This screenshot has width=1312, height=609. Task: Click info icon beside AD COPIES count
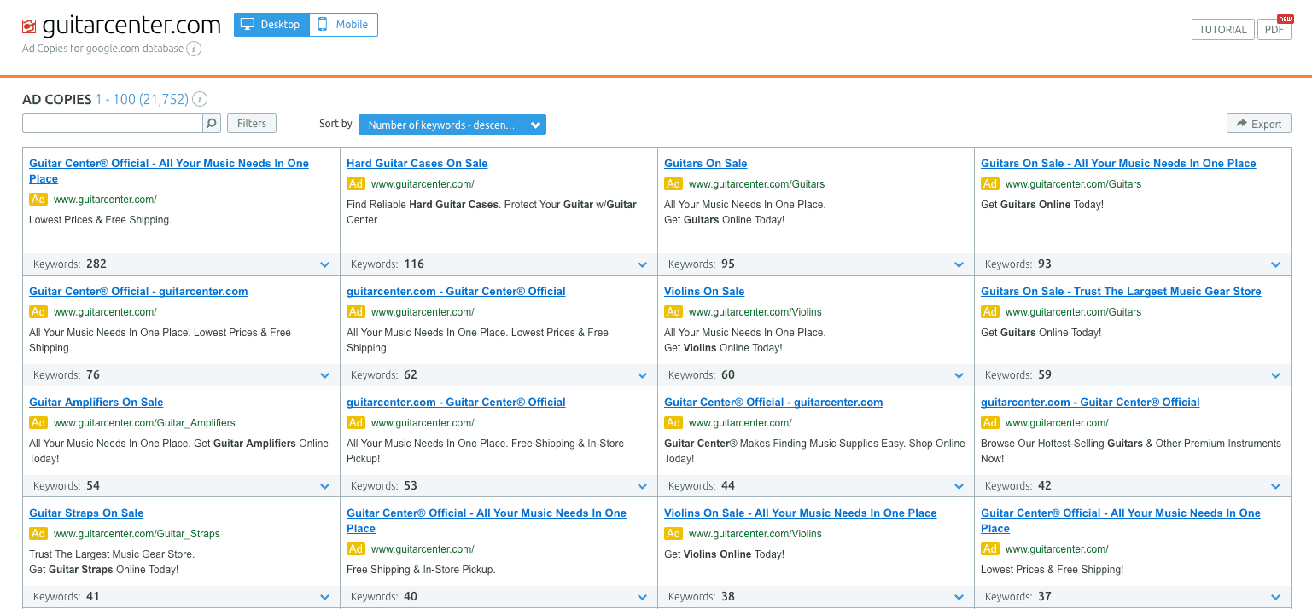(x=200, y=99)
